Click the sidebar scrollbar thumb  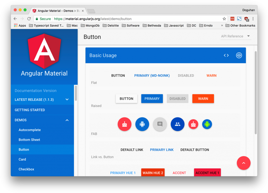(76, 93)
